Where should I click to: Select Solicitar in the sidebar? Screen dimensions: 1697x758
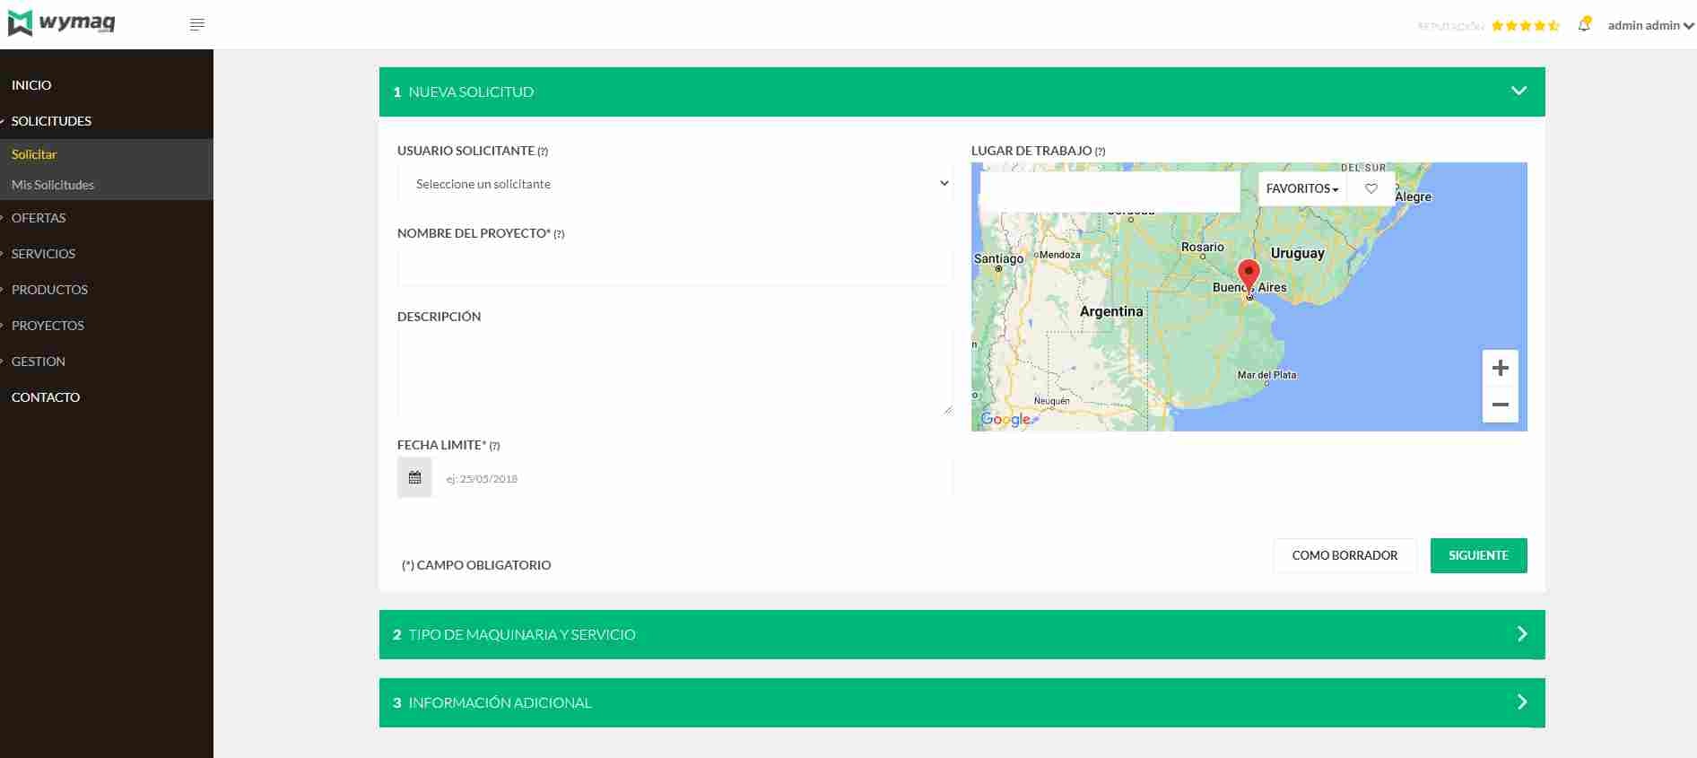click(34, 154)
